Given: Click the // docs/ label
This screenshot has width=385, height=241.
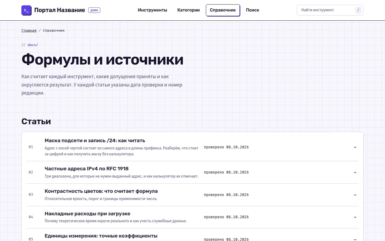Looking at the screenshot, I should coord(30,45).
